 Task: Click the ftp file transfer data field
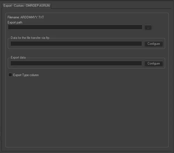[76, 44]
